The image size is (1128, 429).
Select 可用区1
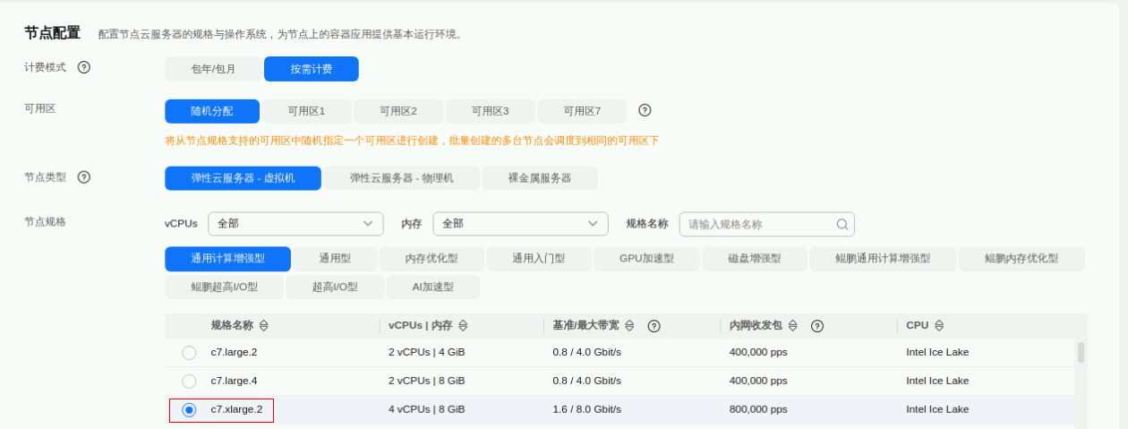point(306,111)
